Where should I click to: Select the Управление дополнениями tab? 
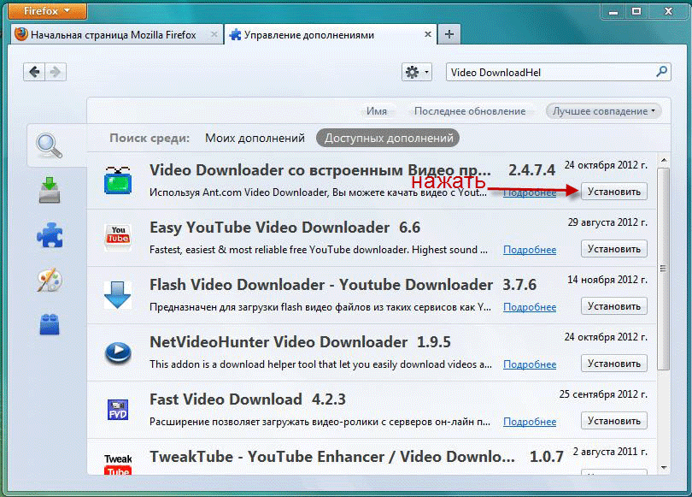[330, 35]
